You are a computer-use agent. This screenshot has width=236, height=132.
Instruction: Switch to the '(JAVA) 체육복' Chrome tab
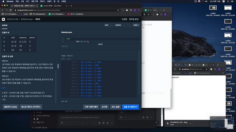tap(54, 6)
